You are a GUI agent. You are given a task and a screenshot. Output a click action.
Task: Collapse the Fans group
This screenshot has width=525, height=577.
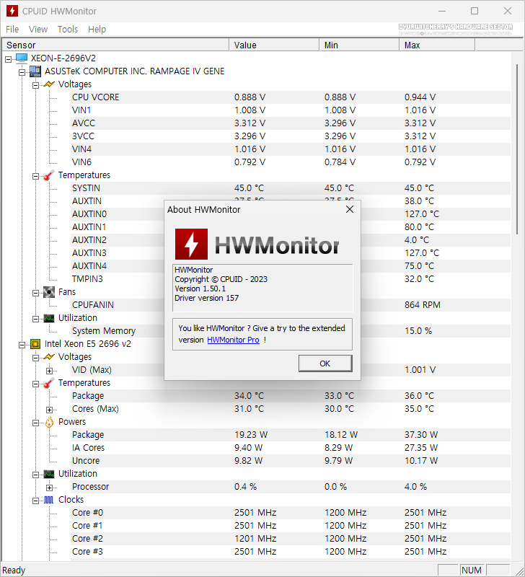(35, 293)
